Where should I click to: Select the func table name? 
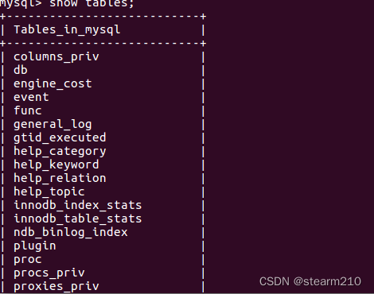coord(28,110)
